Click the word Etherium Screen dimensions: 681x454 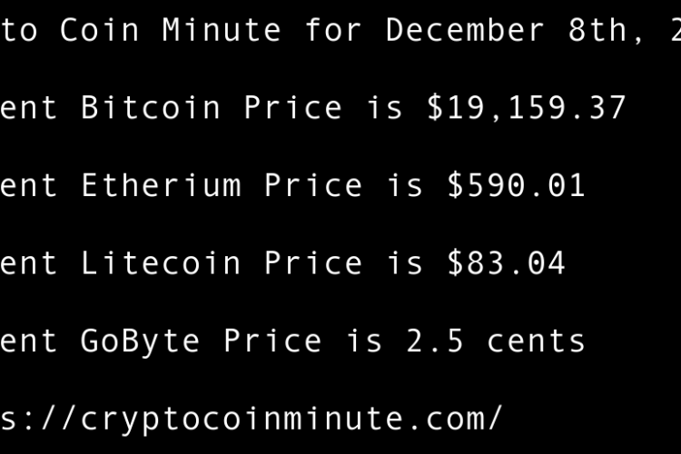pyautogui.click(x=161, y=186)
